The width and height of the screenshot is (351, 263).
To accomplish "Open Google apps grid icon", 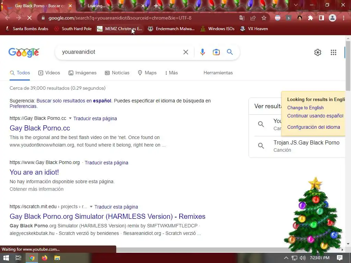I will pyautogui.click(x=334, y=52).
